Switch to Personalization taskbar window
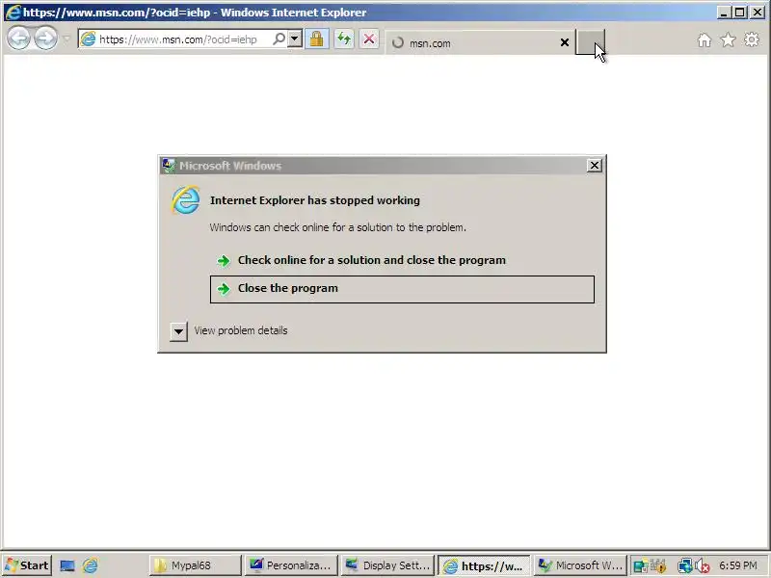Screen dimensions: 771x578 (292, 565)
